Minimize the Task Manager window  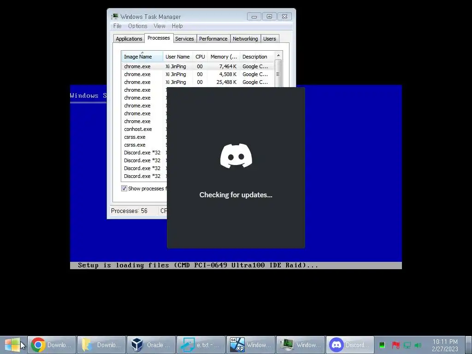254,17
